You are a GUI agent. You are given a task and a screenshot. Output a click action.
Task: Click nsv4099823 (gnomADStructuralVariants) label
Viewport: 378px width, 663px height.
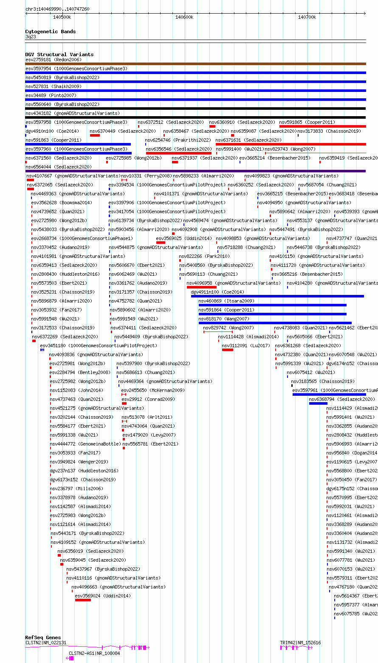pos(291,176)
